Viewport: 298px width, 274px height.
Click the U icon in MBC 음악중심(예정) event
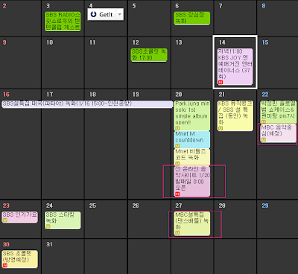(x=264, y=140)
